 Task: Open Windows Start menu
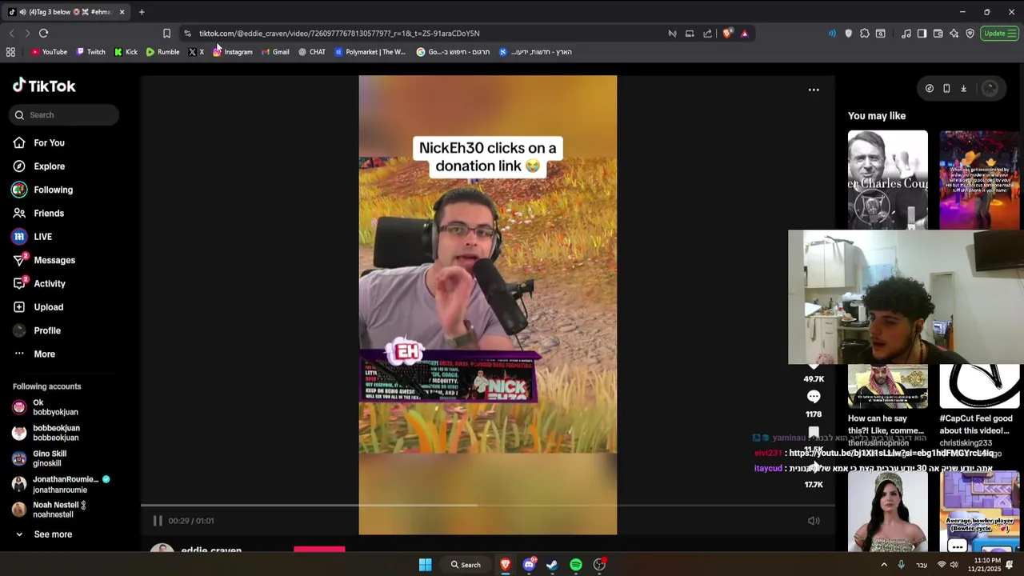(425, 565)
